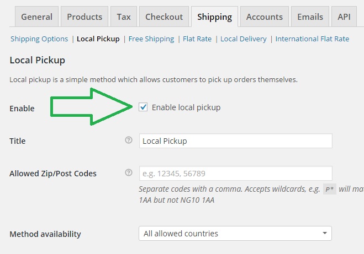Open International Flat Rate link
Screen dimensions: 364x254
312,39
